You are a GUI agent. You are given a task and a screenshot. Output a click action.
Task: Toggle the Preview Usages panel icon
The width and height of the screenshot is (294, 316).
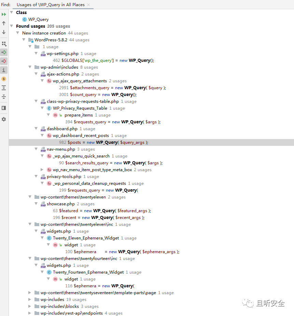click(4, 108)
